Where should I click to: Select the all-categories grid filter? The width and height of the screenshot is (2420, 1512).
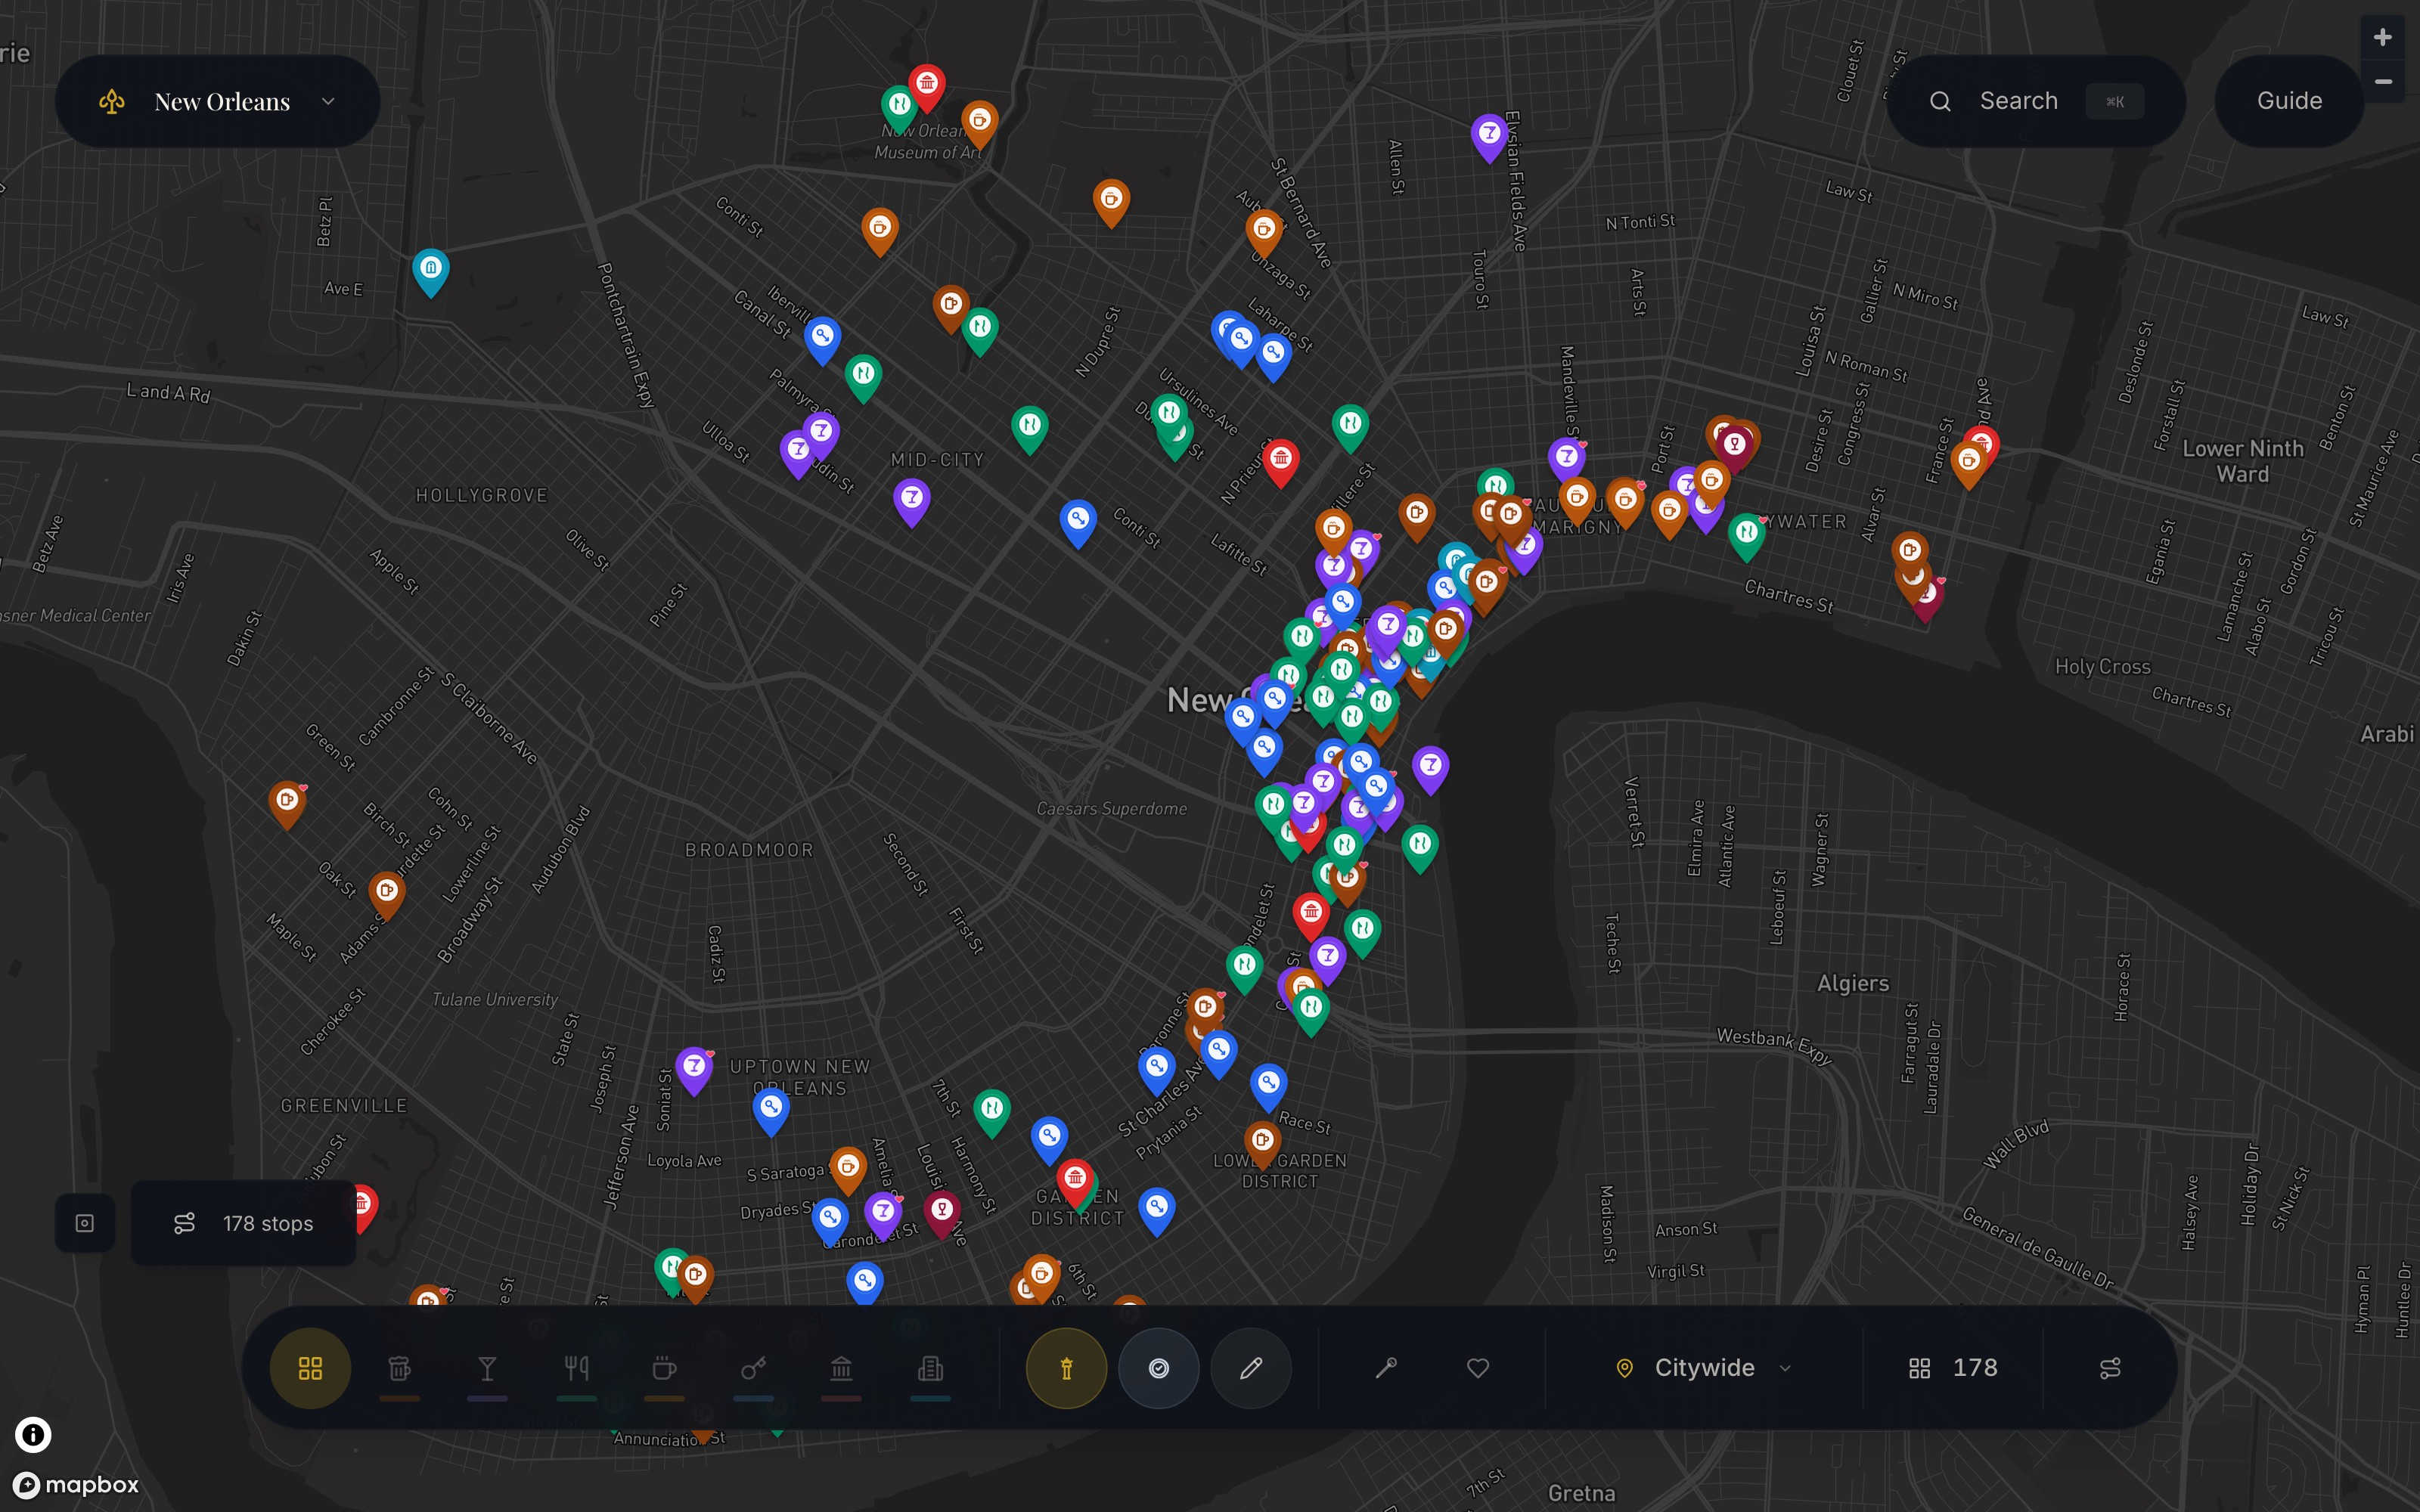[310, 1368]
